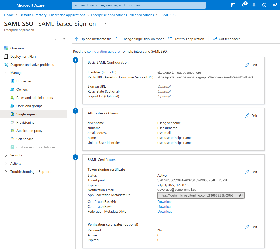Open the configuration guide link
The height and width of the screenshot is (249, 280).
tap(103, 51)
